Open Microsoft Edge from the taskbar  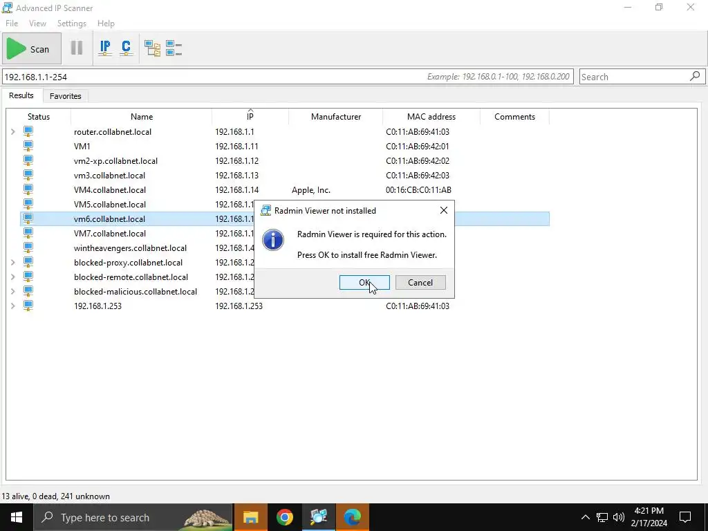click(353, 517)
